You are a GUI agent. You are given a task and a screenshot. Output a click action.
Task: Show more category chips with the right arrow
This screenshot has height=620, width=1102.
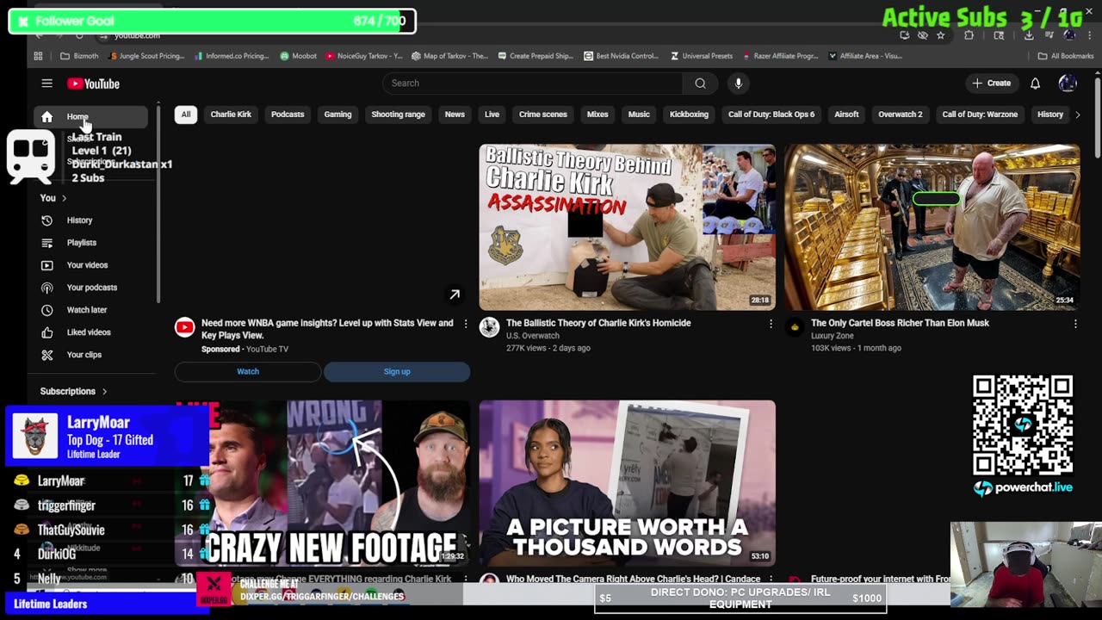[1077, 115]
